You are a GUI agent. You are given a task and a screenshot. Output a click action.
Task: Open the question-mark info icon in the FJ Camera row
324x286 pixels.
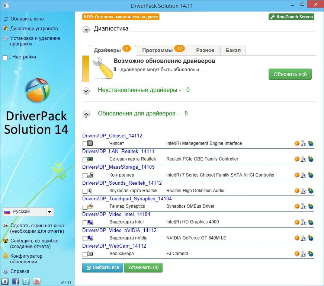click(303, 254)
